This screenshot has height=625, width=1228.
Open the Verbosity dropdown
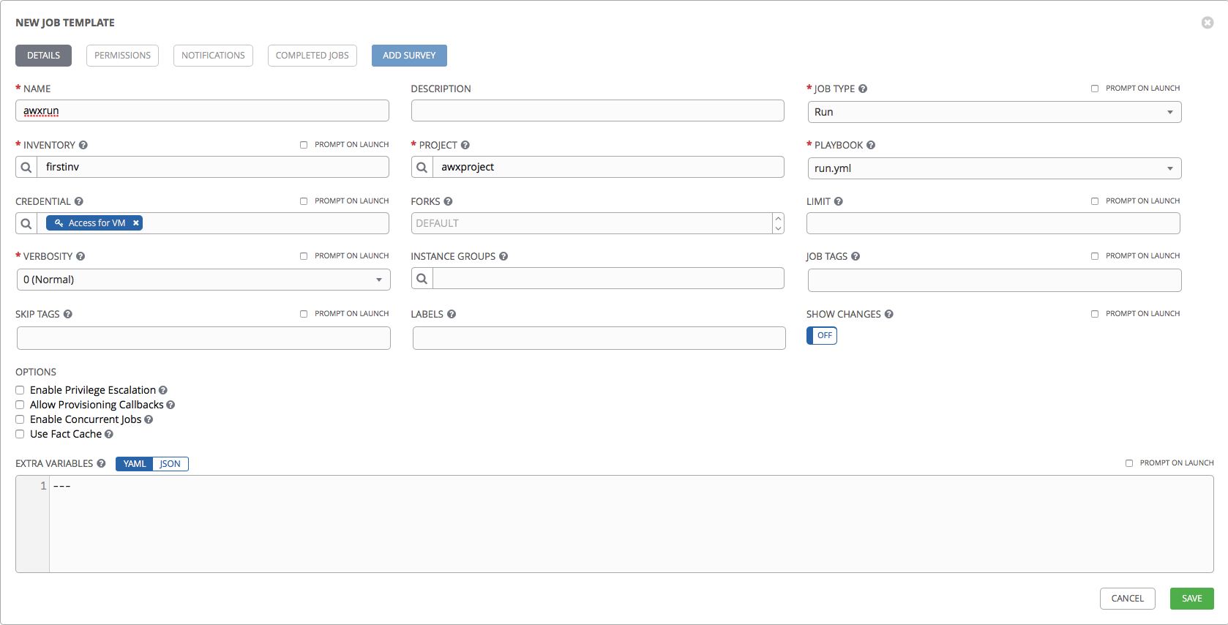point(203,280)
